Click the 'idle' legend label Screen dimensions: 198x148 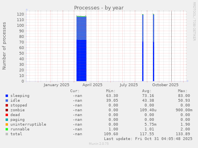coord(15,101)
